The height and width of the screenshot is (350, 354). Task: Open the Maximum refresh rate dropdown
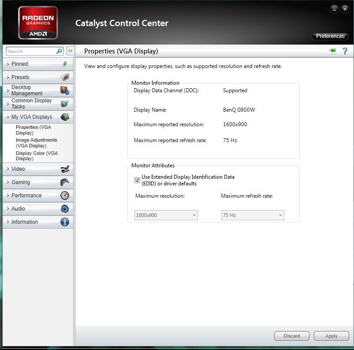tap(252, 215)
